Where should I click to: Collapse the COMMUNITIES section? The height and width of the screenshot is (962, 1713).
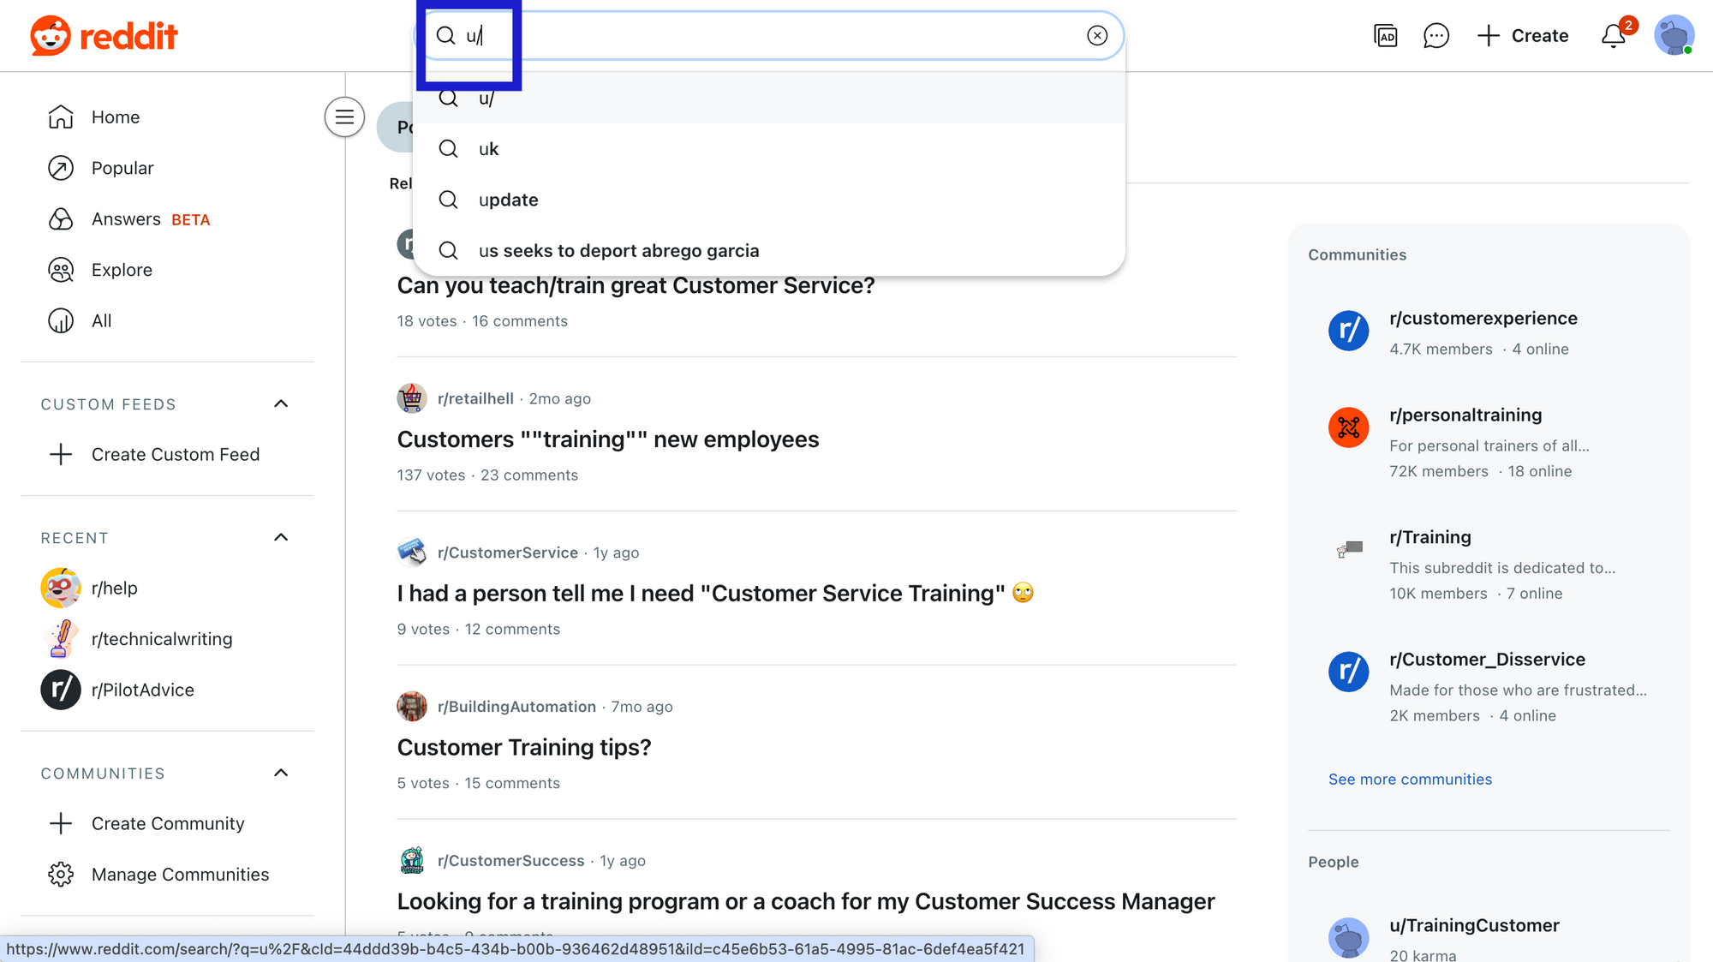[x=281, y=772]
